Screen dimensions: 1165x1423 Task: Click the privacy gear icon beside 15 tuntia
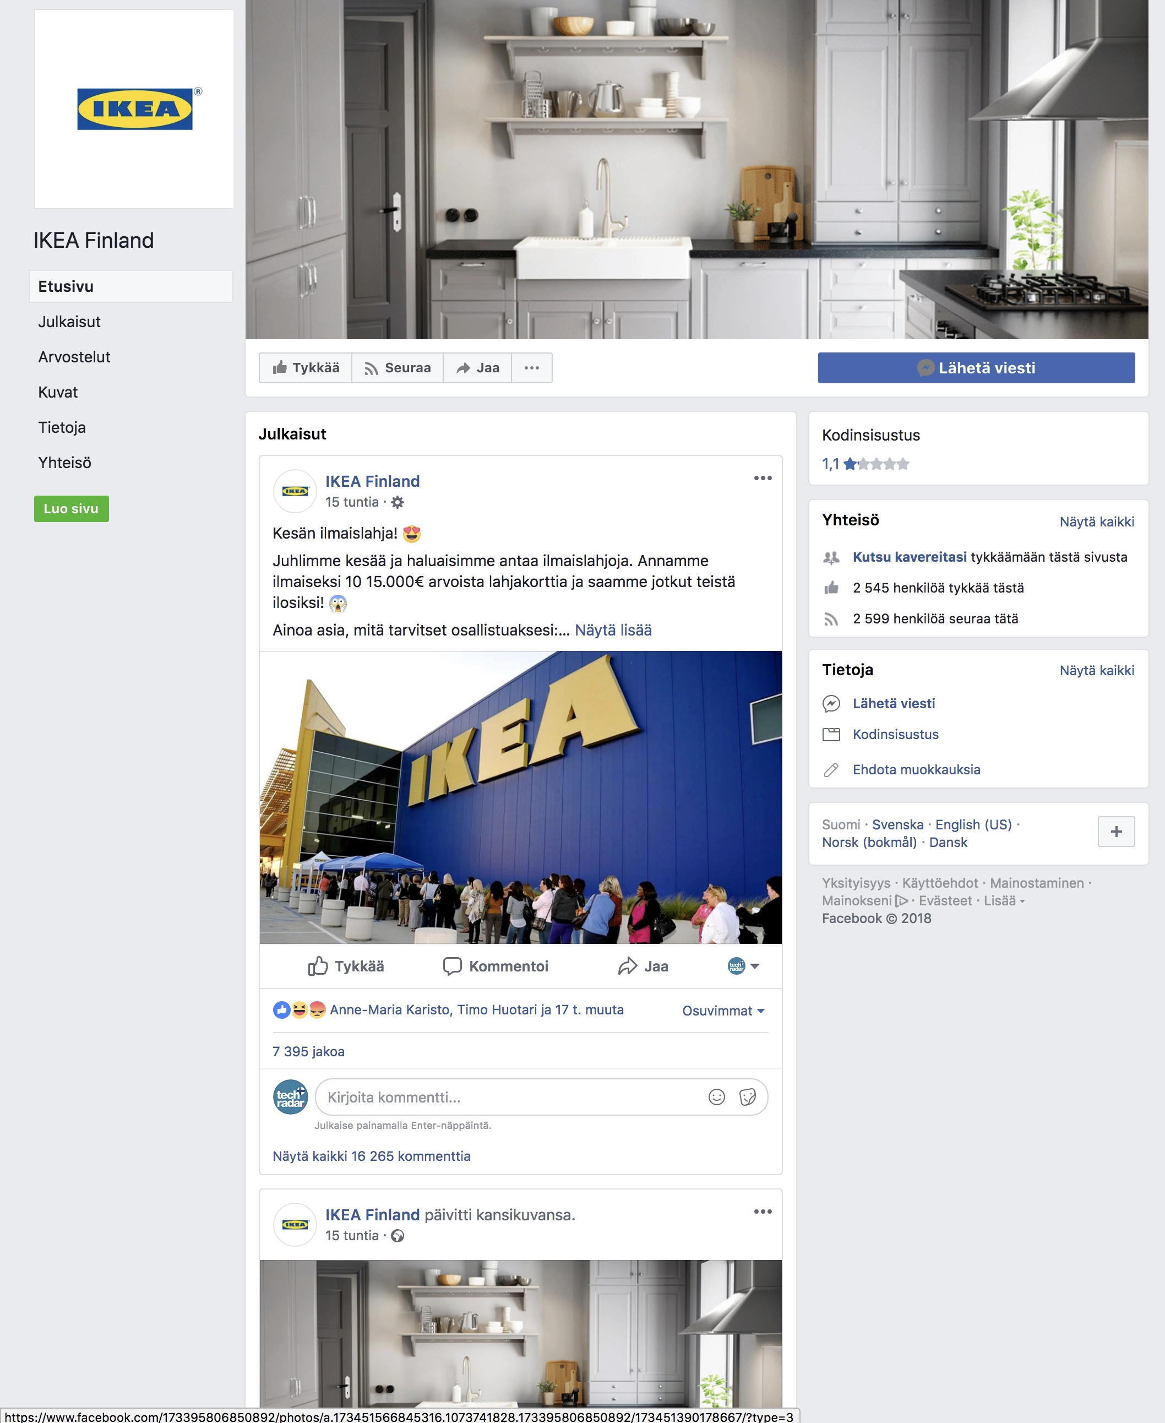[x=398, y=502]
